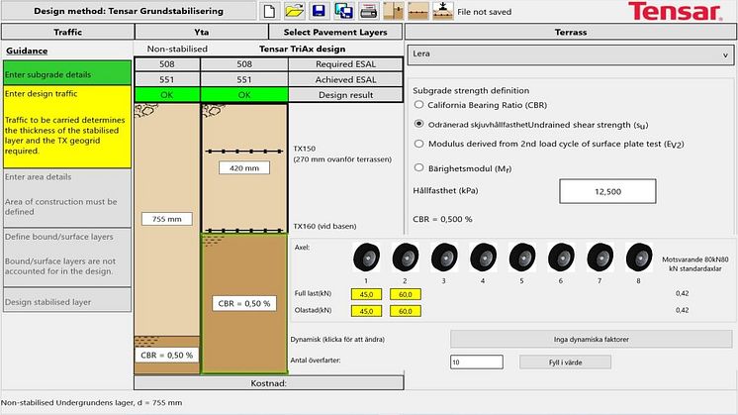Click the Kostnad bar
Screen dimensions: 738x415
click(x=268, y=383)
